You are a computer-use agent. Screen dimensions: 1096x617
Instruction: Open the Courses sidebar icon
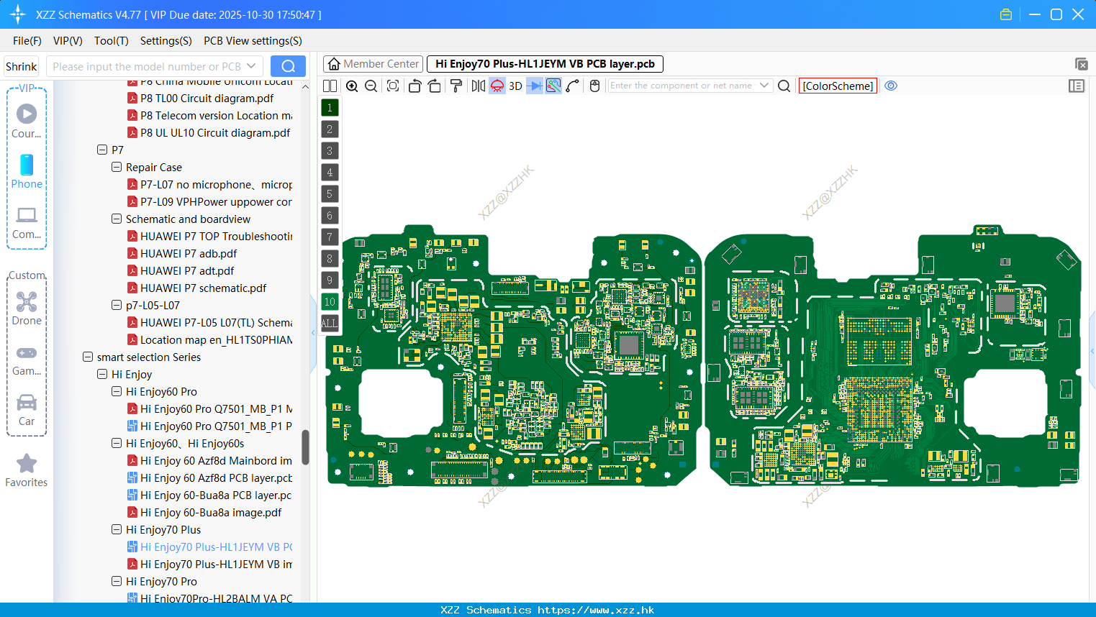tap(27, 121)
